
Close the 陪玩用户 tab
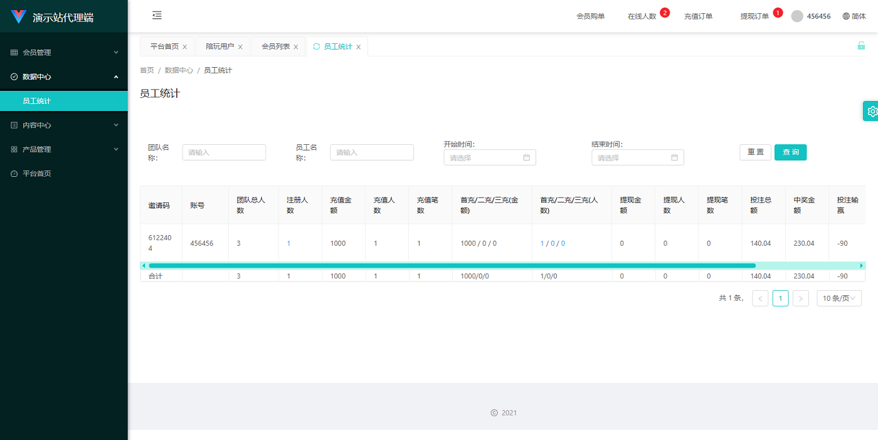[x=240, y=47]
